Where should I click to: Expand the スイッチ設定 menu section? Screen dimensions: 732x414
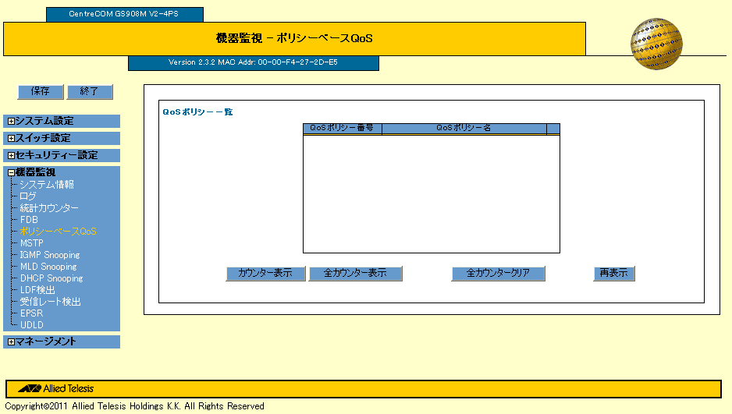(x=11, y=139)
